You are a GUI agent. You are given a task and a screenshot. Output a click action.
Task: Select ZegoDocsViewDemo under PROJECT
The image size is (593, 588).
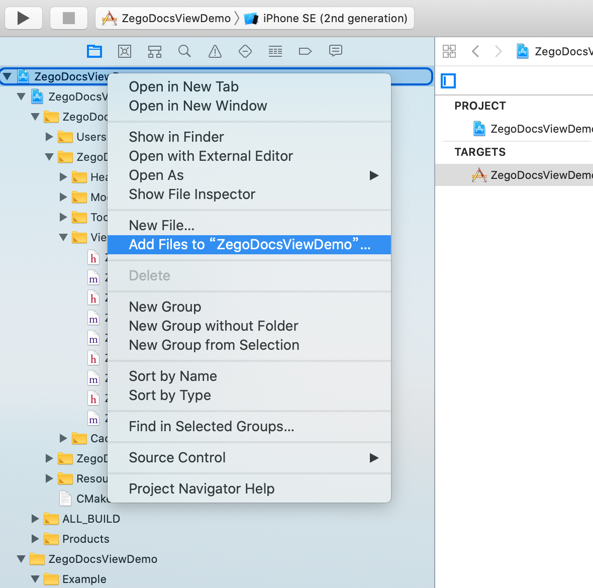pos(533,129)
